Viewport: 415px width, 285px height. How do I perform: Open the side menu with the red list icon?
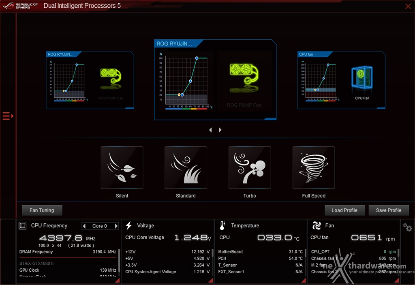tap(8, 116)
